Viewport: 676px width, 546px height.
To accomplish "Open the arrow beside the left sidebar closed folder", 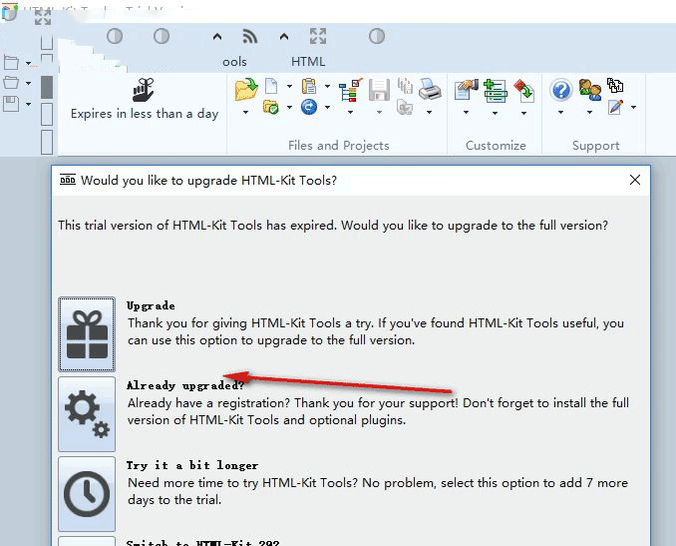I will point(28,64).
